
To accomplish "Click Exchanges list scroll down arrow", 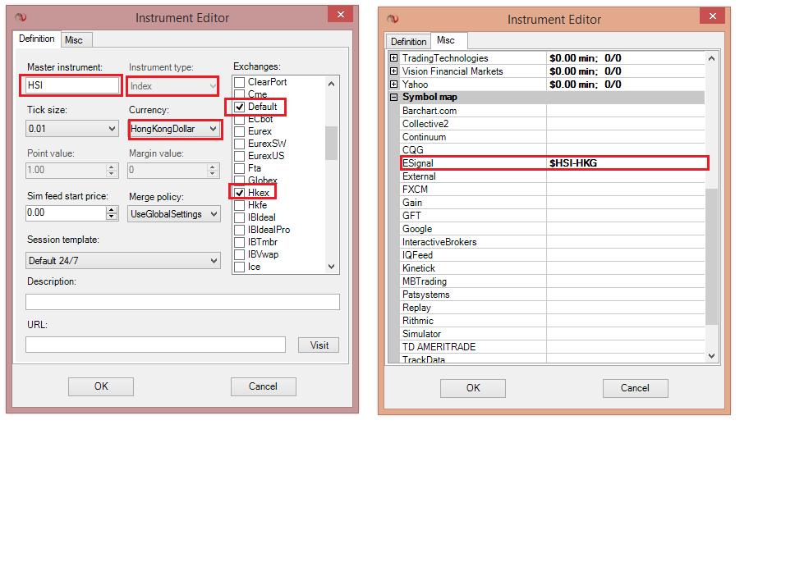I will 331,267.
